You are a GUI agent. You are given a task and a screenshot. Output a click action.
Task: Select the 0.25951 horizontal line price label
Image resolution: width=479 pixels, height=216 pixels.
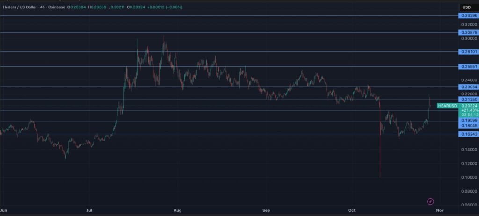coord(469,66)
